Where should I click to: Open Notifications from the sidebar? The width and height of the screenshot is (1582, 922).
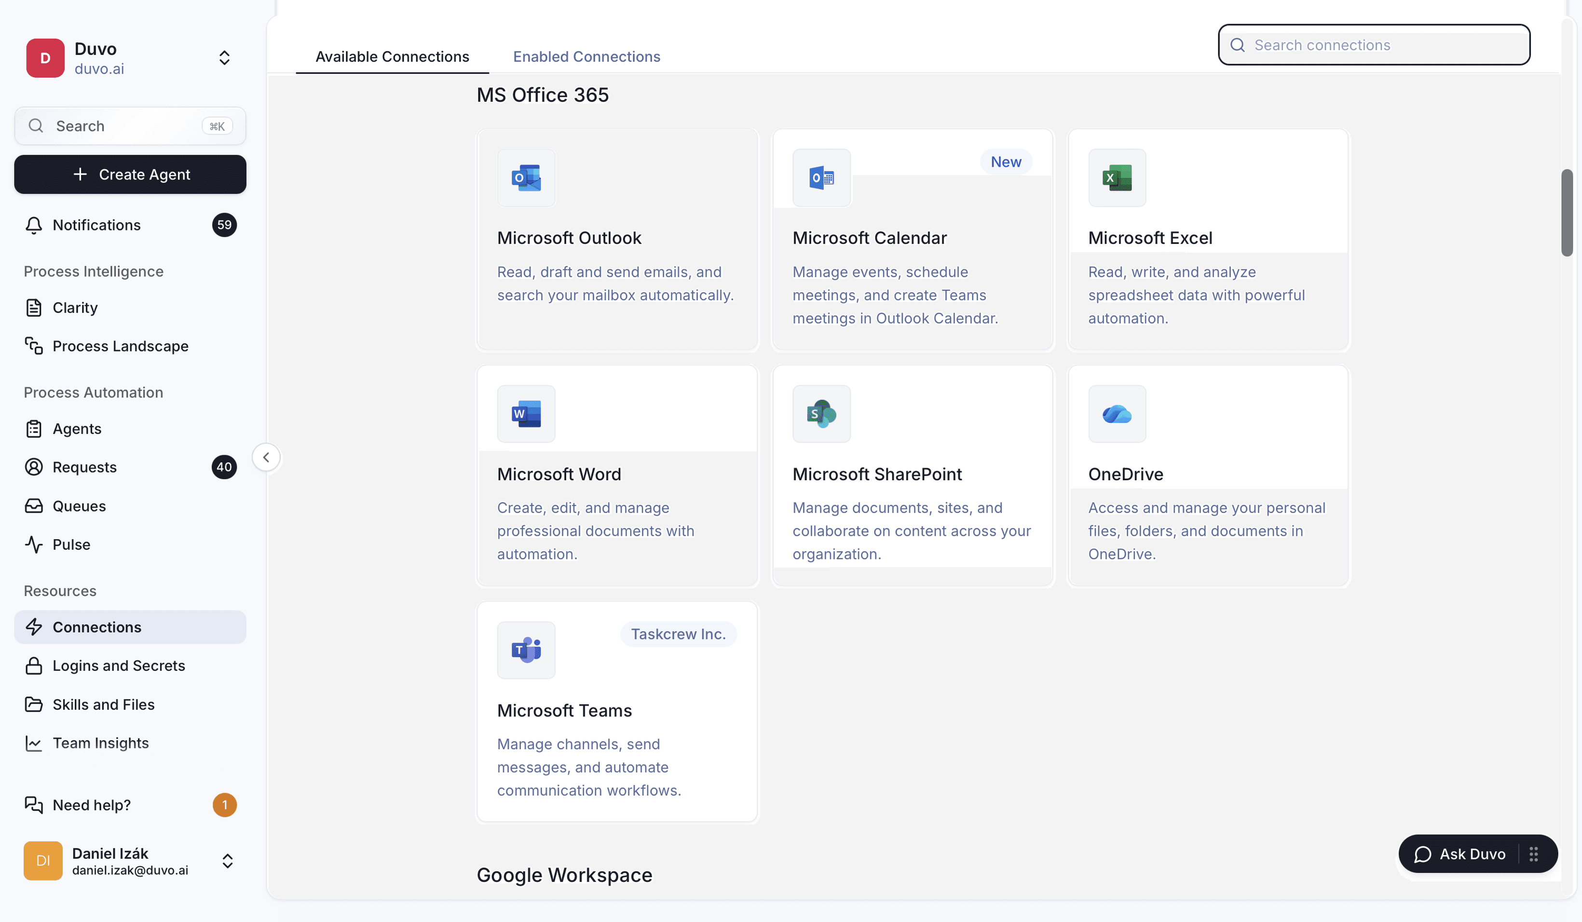(x=130, y=225)
